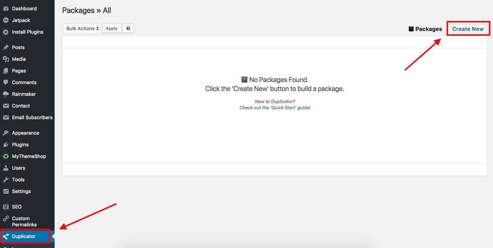493x248 pixels.
Task: Click the 'New to Duplicator?' text
Action: pyautogui.click(x=275, y=101)
